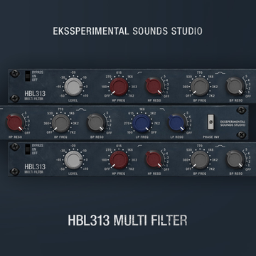Click the grey BP FREQ knob on the middle unit
The image size is (256, 256).
coord(61,123)
